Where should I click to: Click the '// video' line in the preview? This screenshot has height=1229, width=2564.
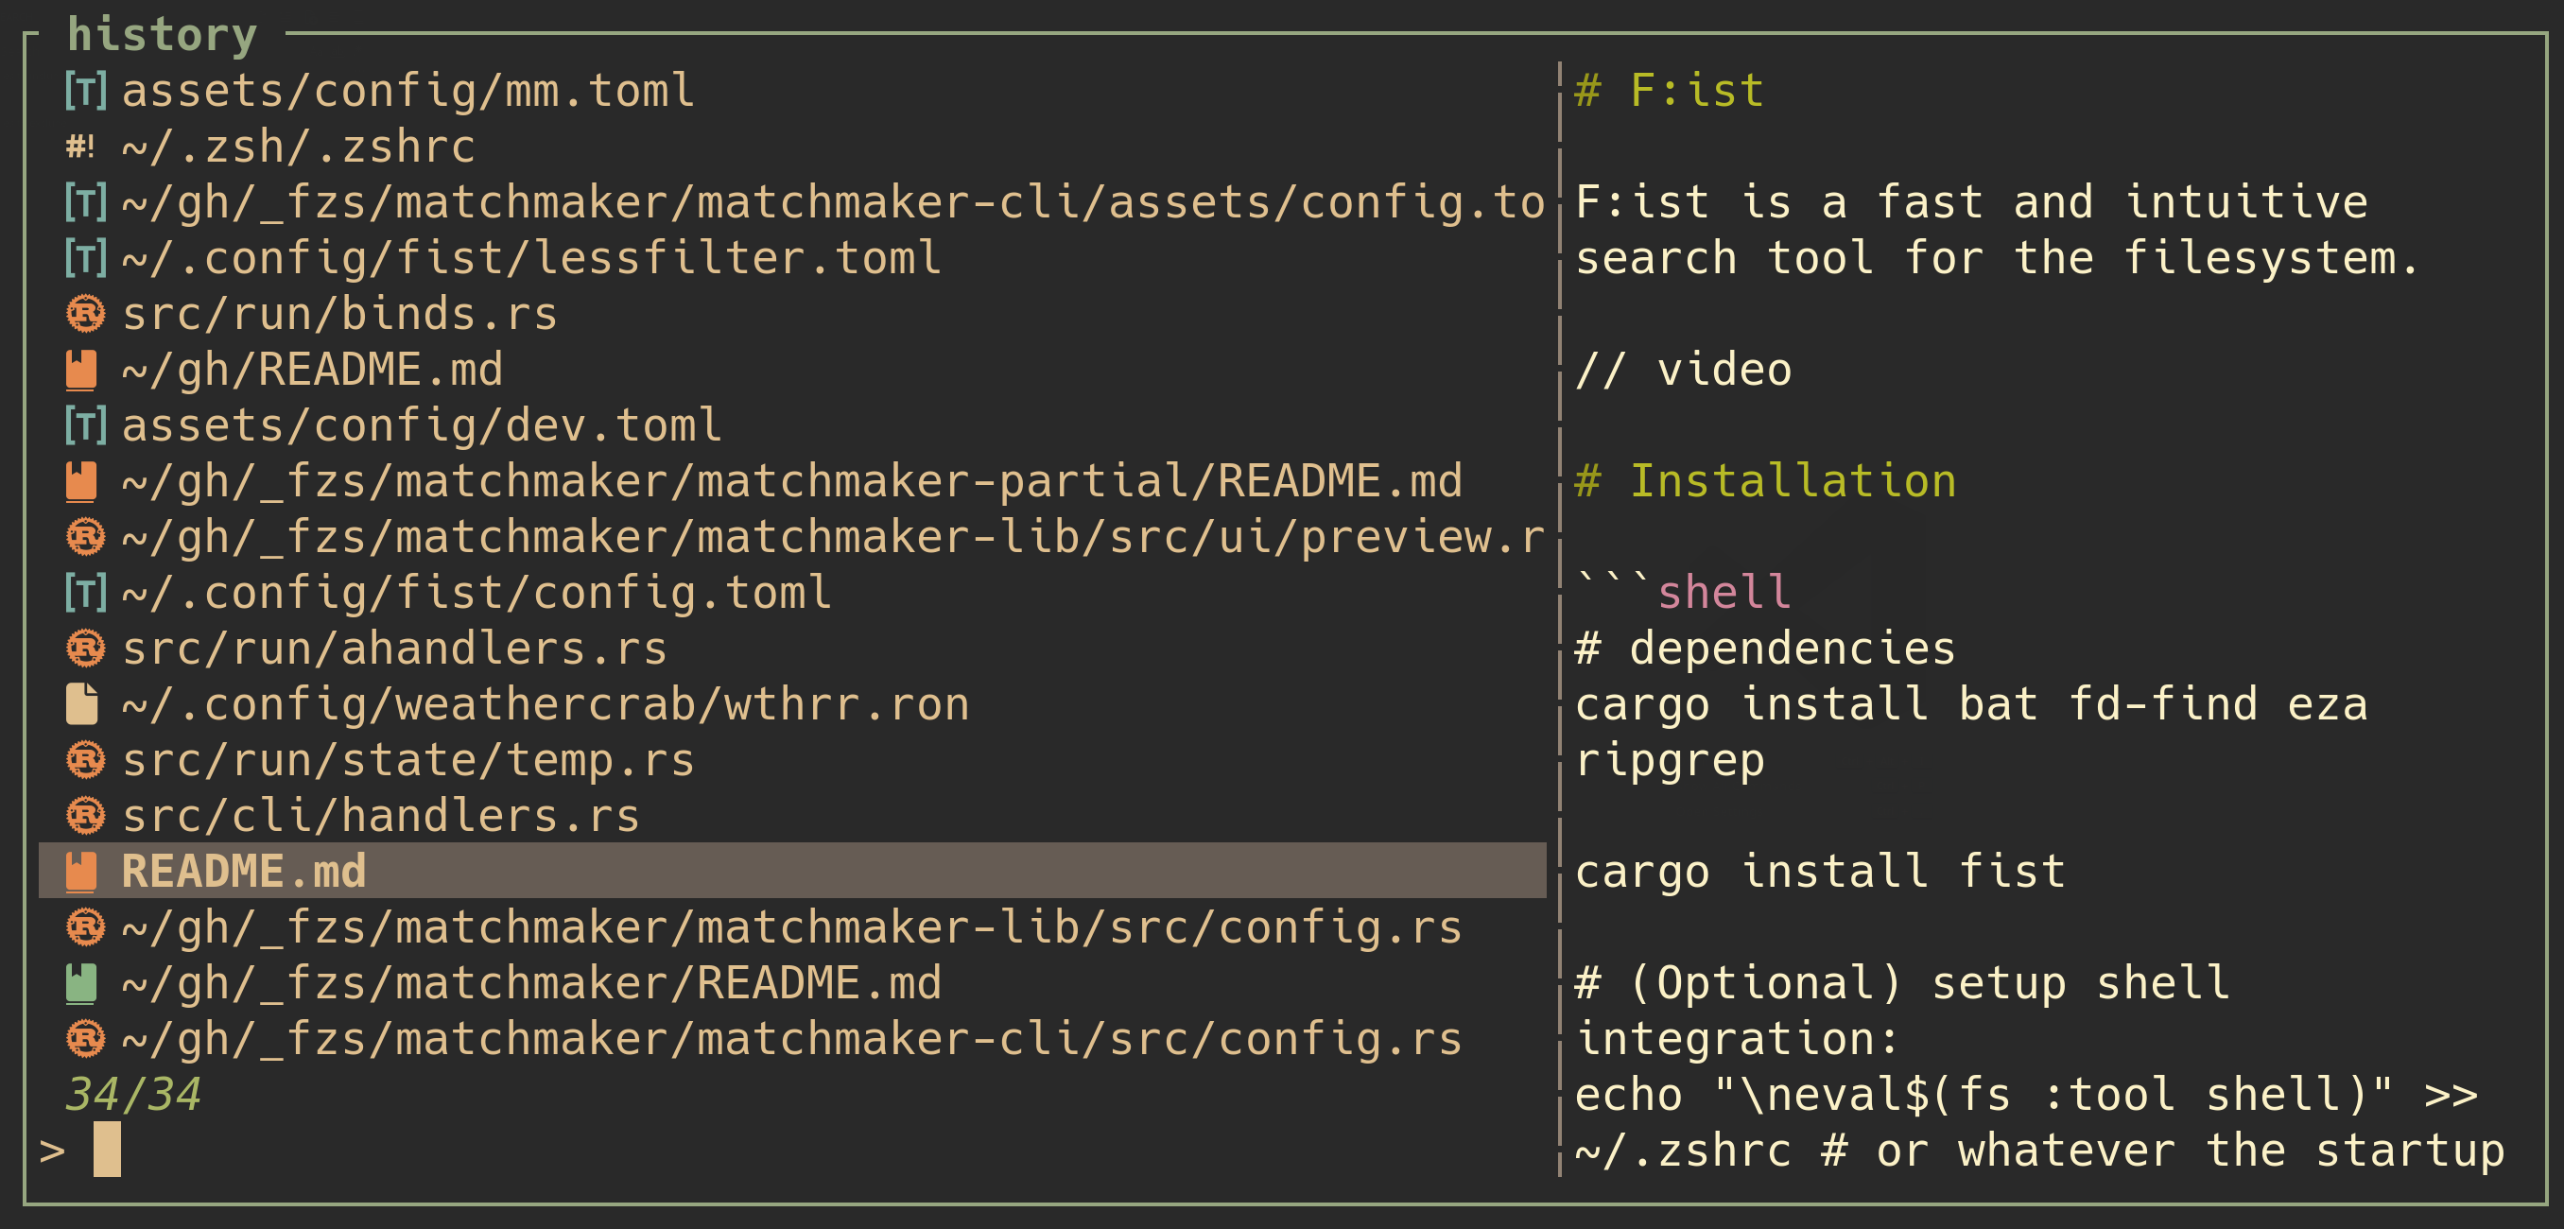(1684, 371)
